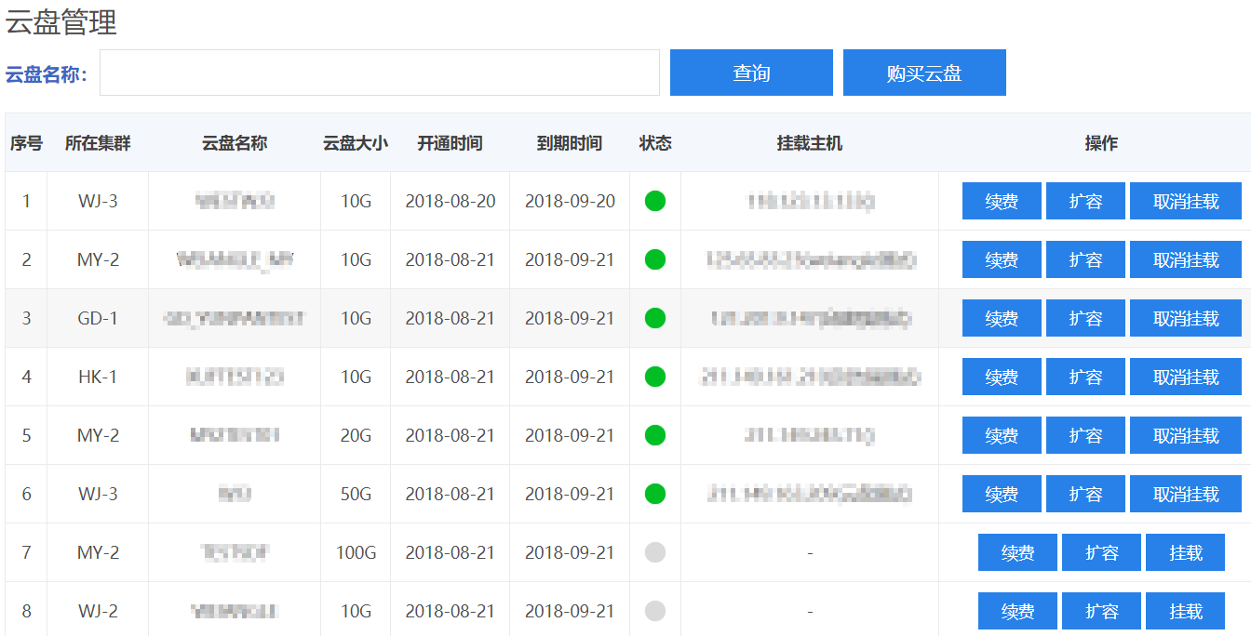Screen dimensions: 1251x636
Task: Mount the 100G disk using 挂载
Action: 1186,552
